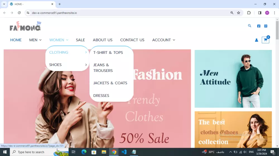
Task: Open CONTACT US page
Action: pyautogui.click(x=132, y=40)
